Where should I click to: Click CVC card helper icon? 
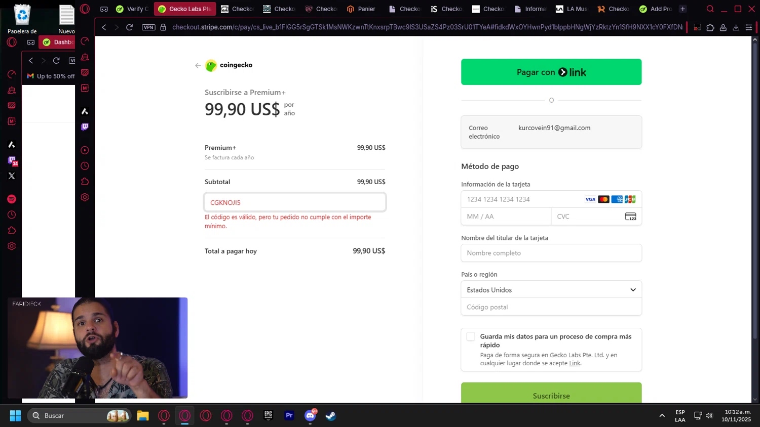tap(630, 217)
